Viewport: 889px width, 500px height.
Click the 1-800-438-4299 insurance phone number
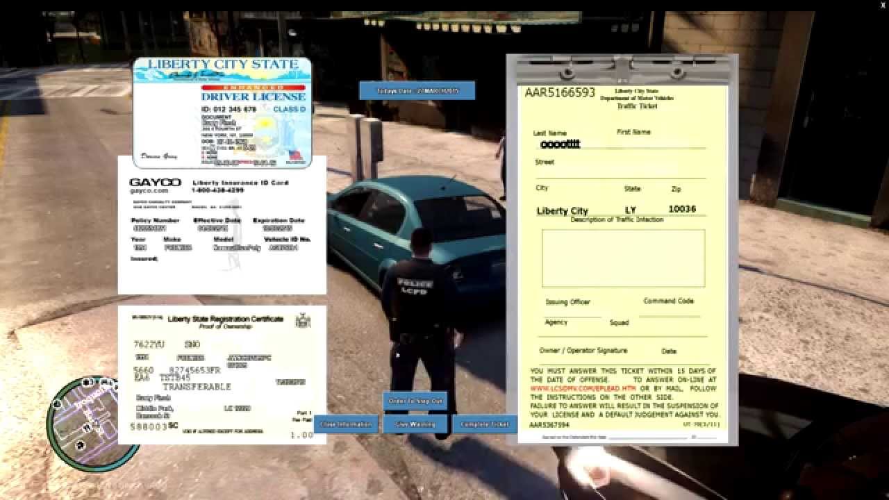coord(218,190)
